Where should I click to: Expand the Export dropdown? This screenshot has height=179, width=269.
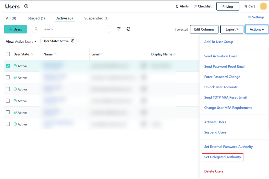pos(232,29)
